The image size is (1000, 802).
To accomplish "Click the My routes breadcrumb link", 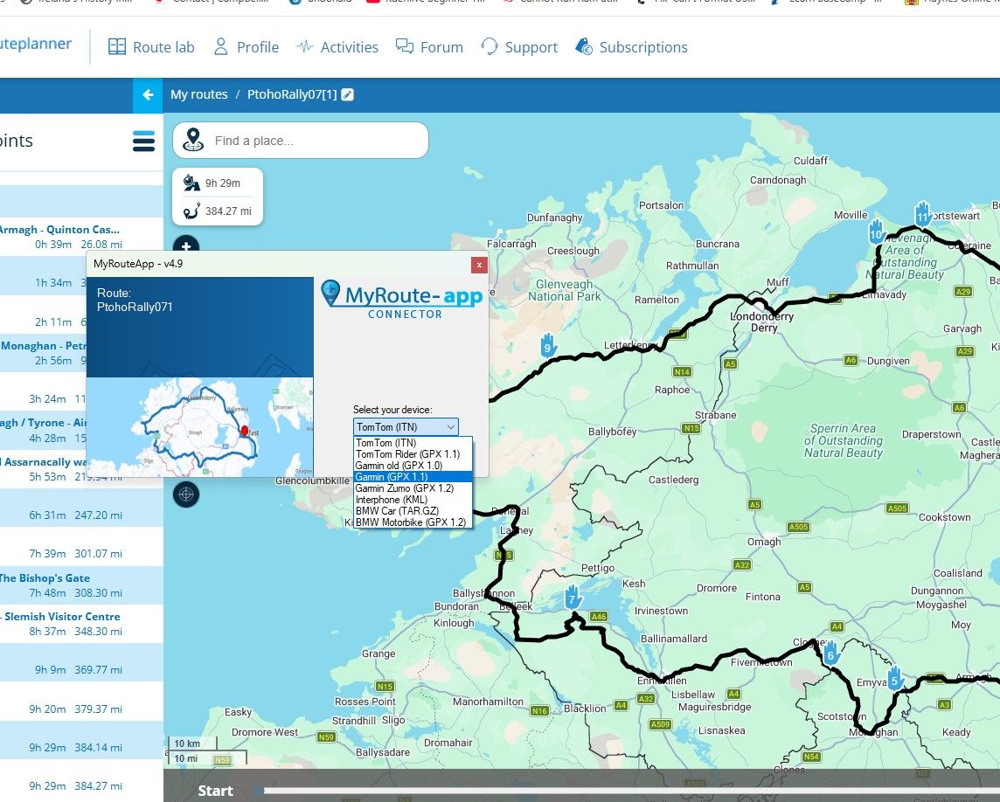I will pyautogui.click(x=199, y=94).
